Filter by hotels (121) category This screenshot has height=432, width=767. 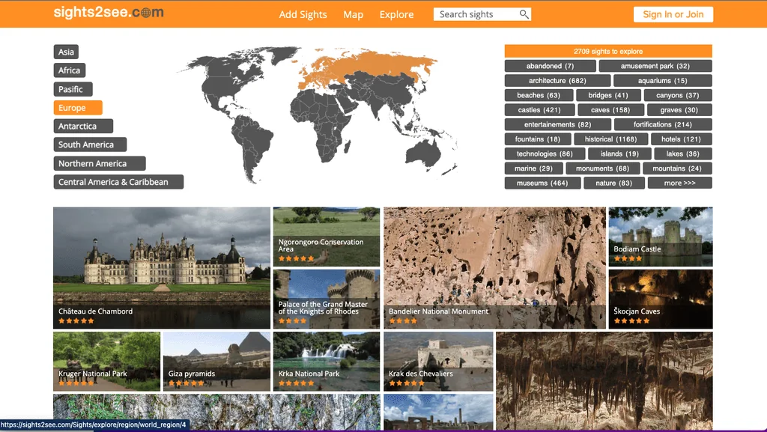[x=682, y=139]
